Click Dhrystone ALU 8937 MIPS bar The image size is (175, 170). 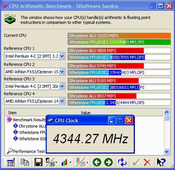coord(119,96)
